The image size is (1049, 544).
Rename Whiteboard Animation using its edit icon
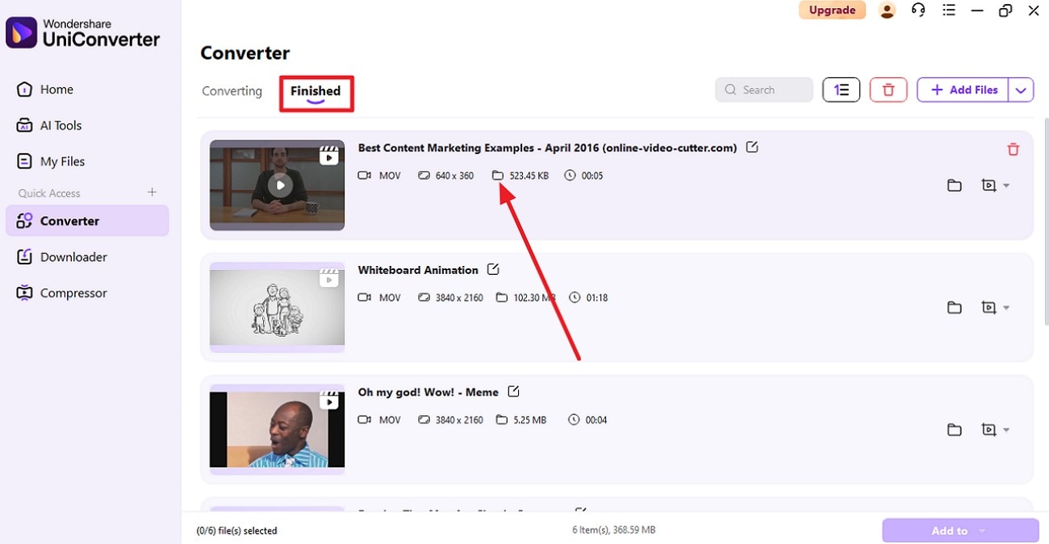[493, 269]
